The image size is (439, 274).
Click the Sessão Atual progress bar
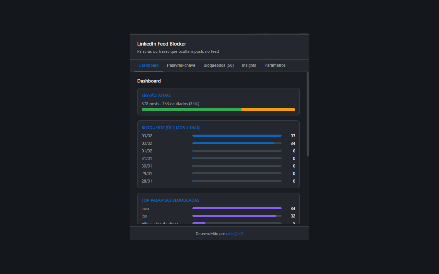point(218,110)
